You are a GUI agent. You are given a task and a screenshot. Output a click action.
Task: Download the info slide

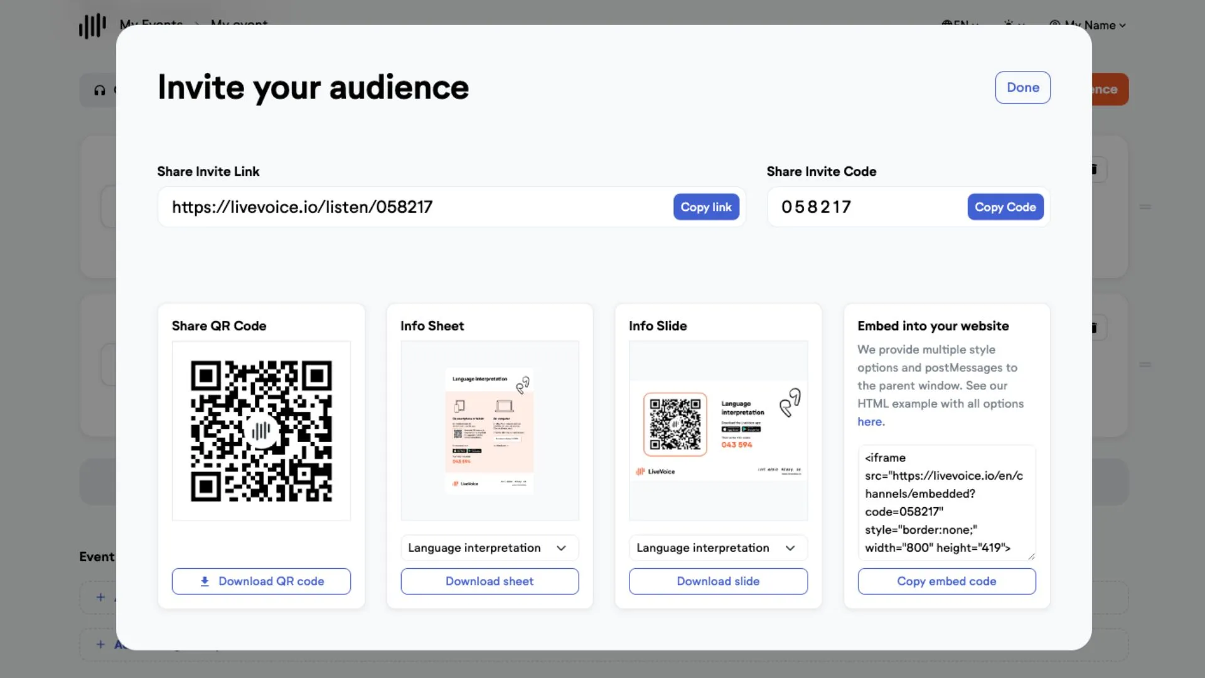coord(718,581)
